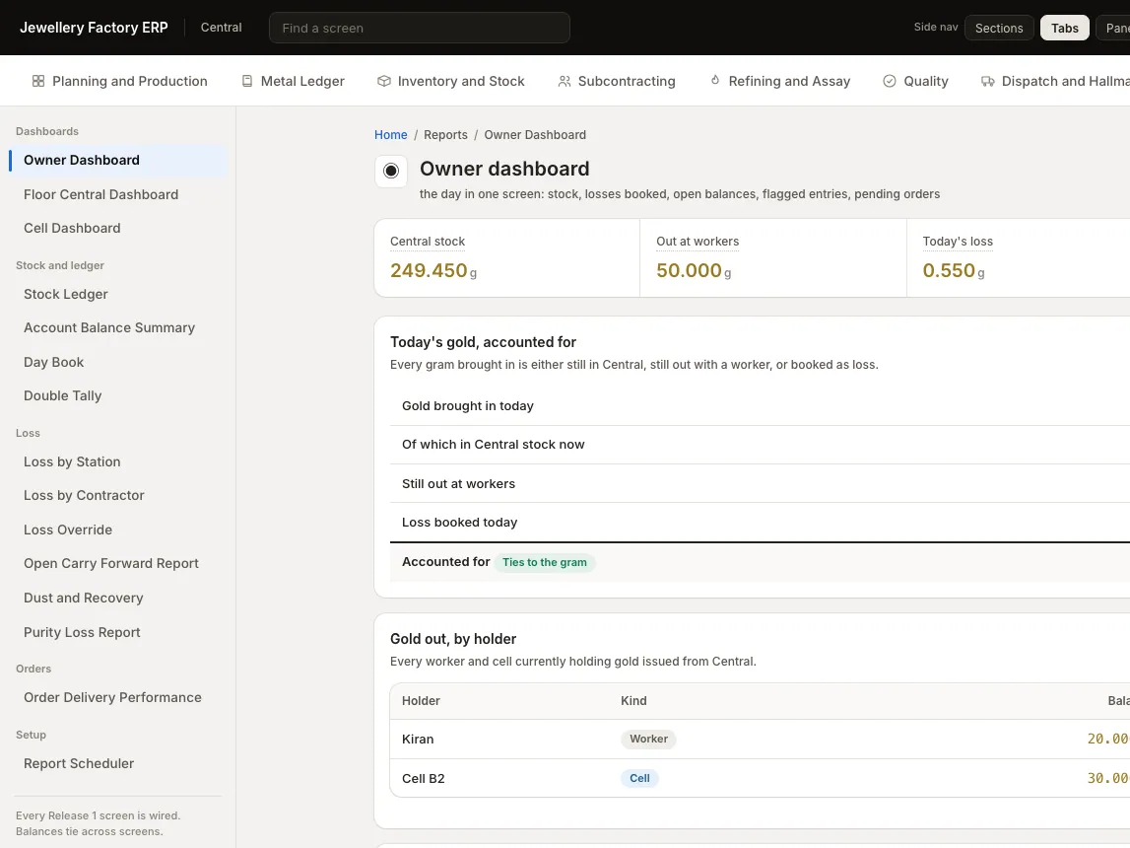Open the Metal Ledger tab
The height and width of the screenshot is (848, 1130).
pyautogui.click(x=293, y=82)
